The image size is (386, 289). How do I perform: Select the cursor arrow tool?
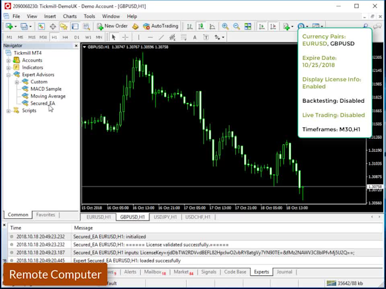coord(114,37)
